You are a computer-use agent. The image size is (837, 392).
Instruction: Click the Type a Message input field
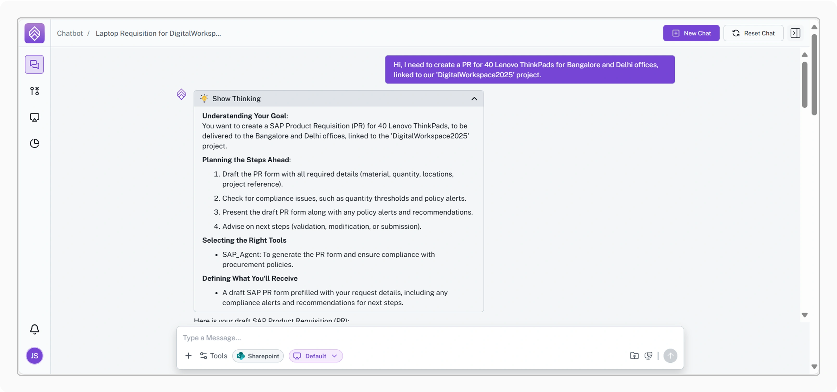click(390, 337)
